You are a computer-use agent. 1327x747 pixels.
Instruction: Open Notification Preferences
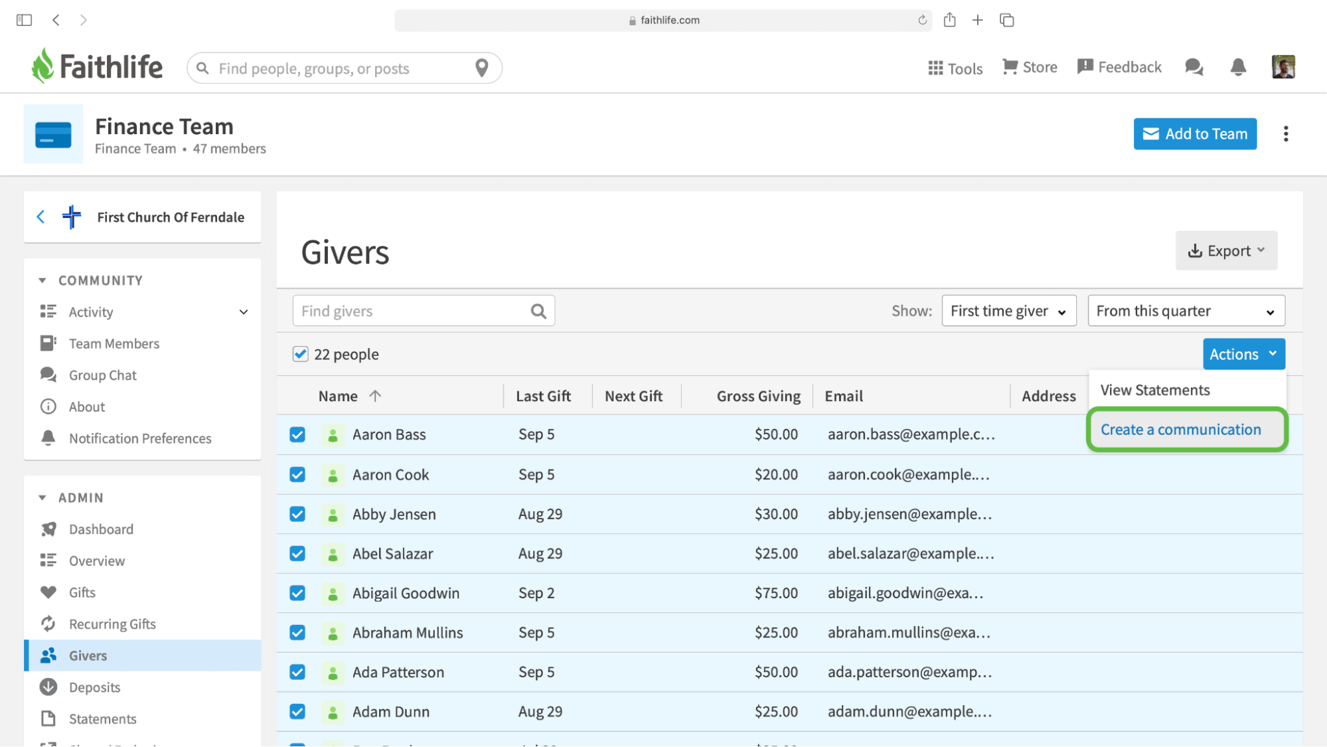pos(140,439)
